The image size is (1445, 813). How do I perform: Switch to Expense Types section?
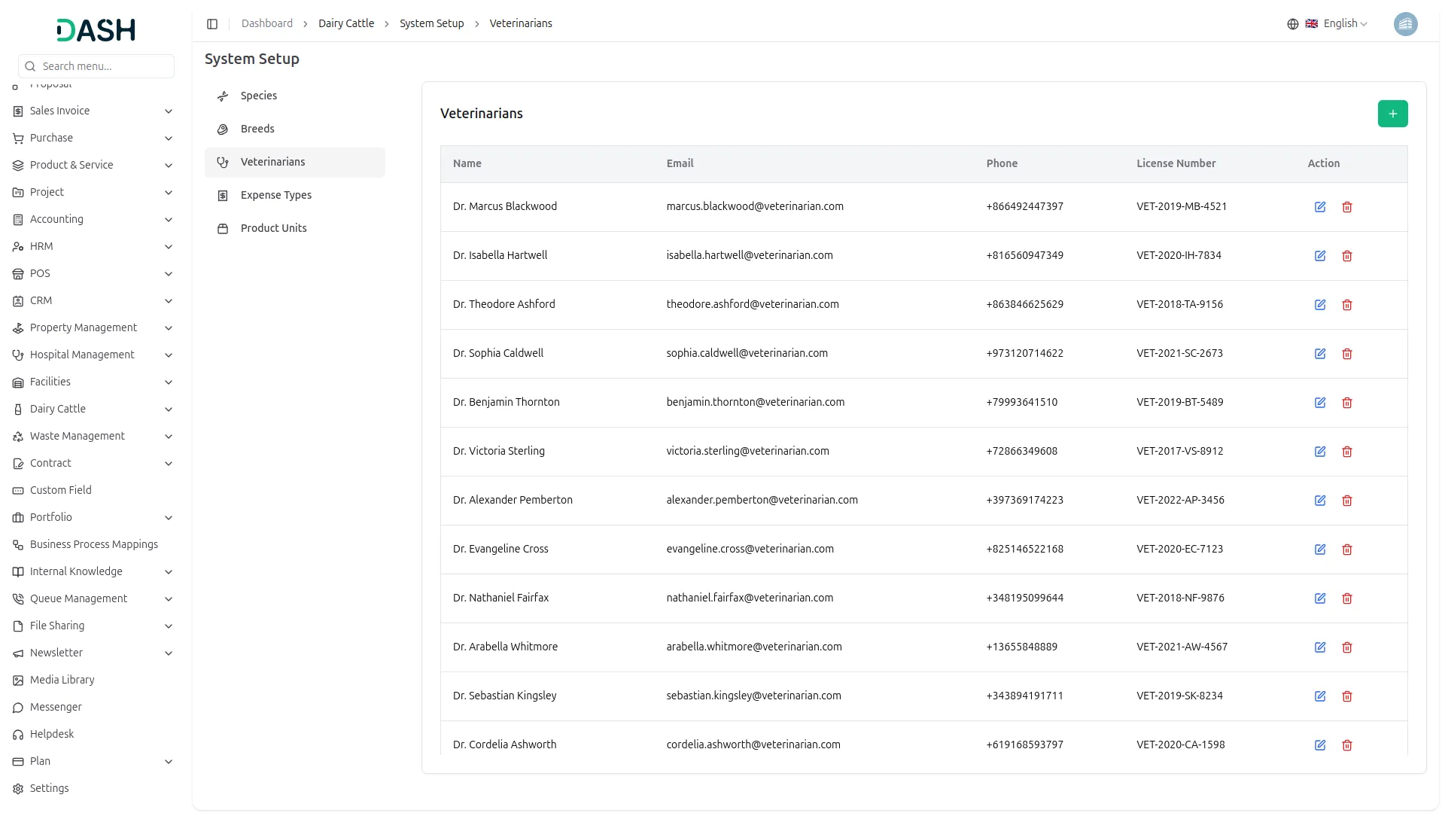275,195
